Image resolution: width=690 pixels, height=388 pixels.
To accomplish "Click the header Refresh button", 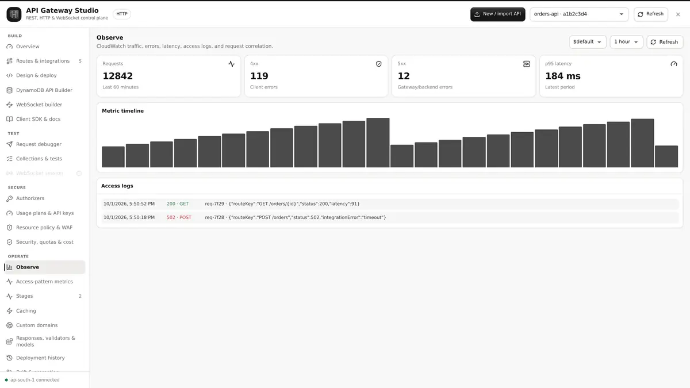I will [x=651, y=14].
